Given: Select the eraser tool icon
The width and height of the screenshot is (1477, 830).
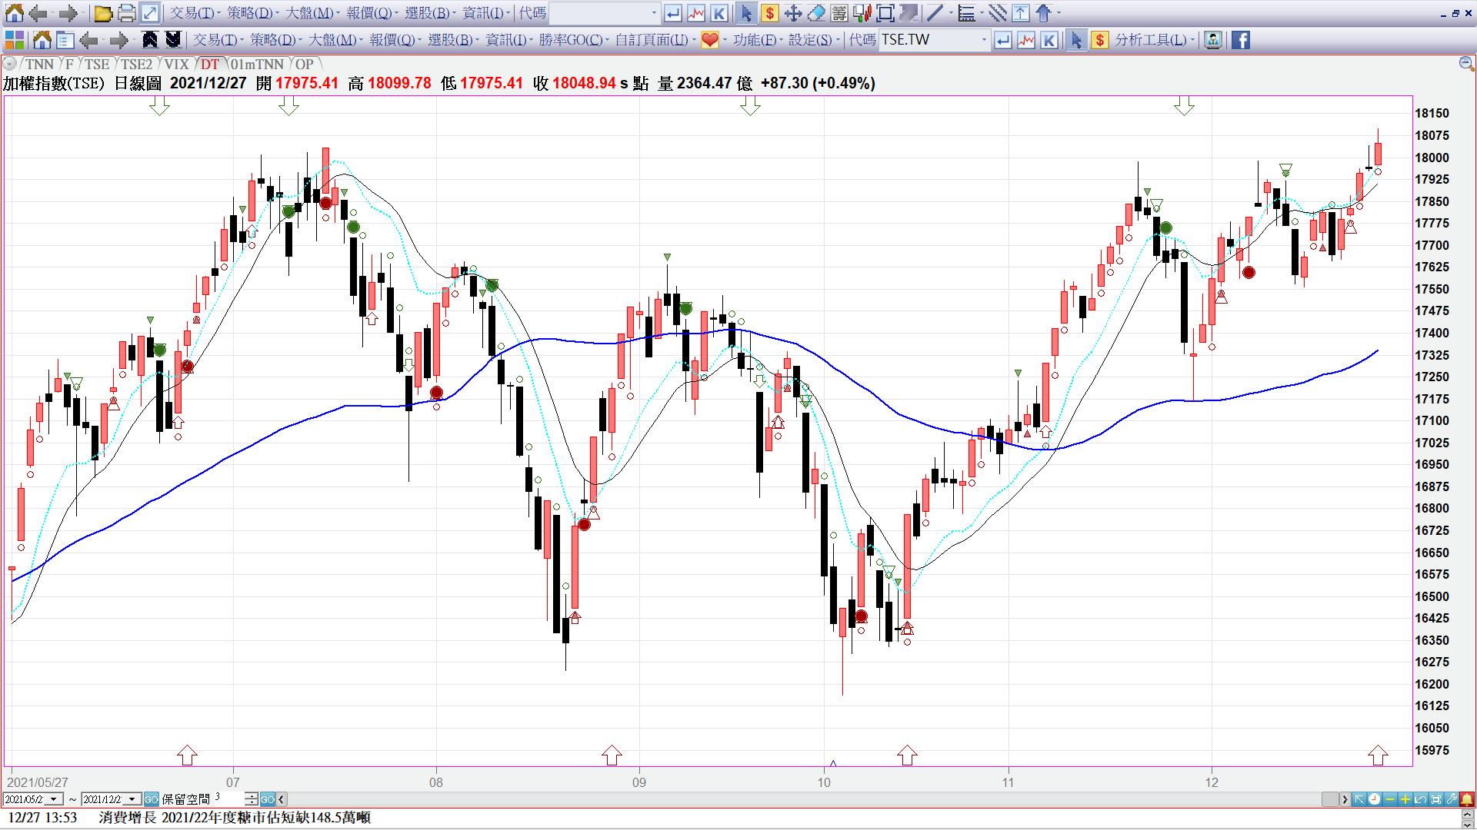Looking at the screenshot, I should pyautogui.click(x=816, y=13).
